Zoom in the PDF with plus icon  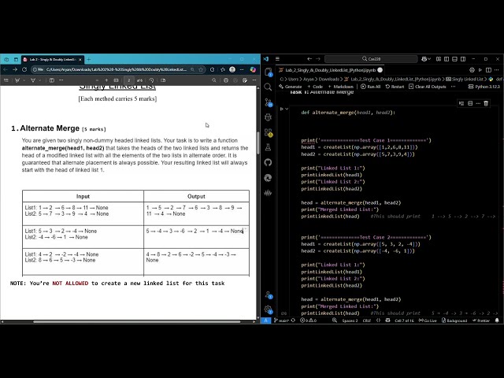106,80
